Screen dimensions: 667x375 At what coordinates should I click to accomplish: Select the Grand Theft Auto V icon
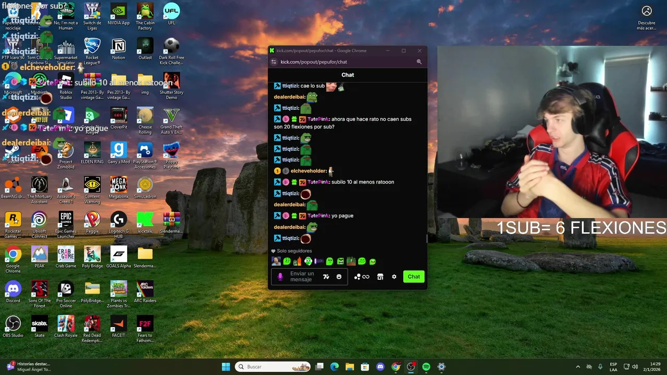pos(171,121)
